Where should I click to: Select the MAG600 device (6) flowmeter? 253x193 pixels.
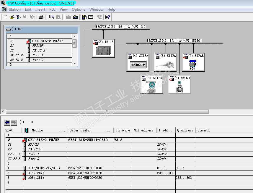click(x=179, y=84)
